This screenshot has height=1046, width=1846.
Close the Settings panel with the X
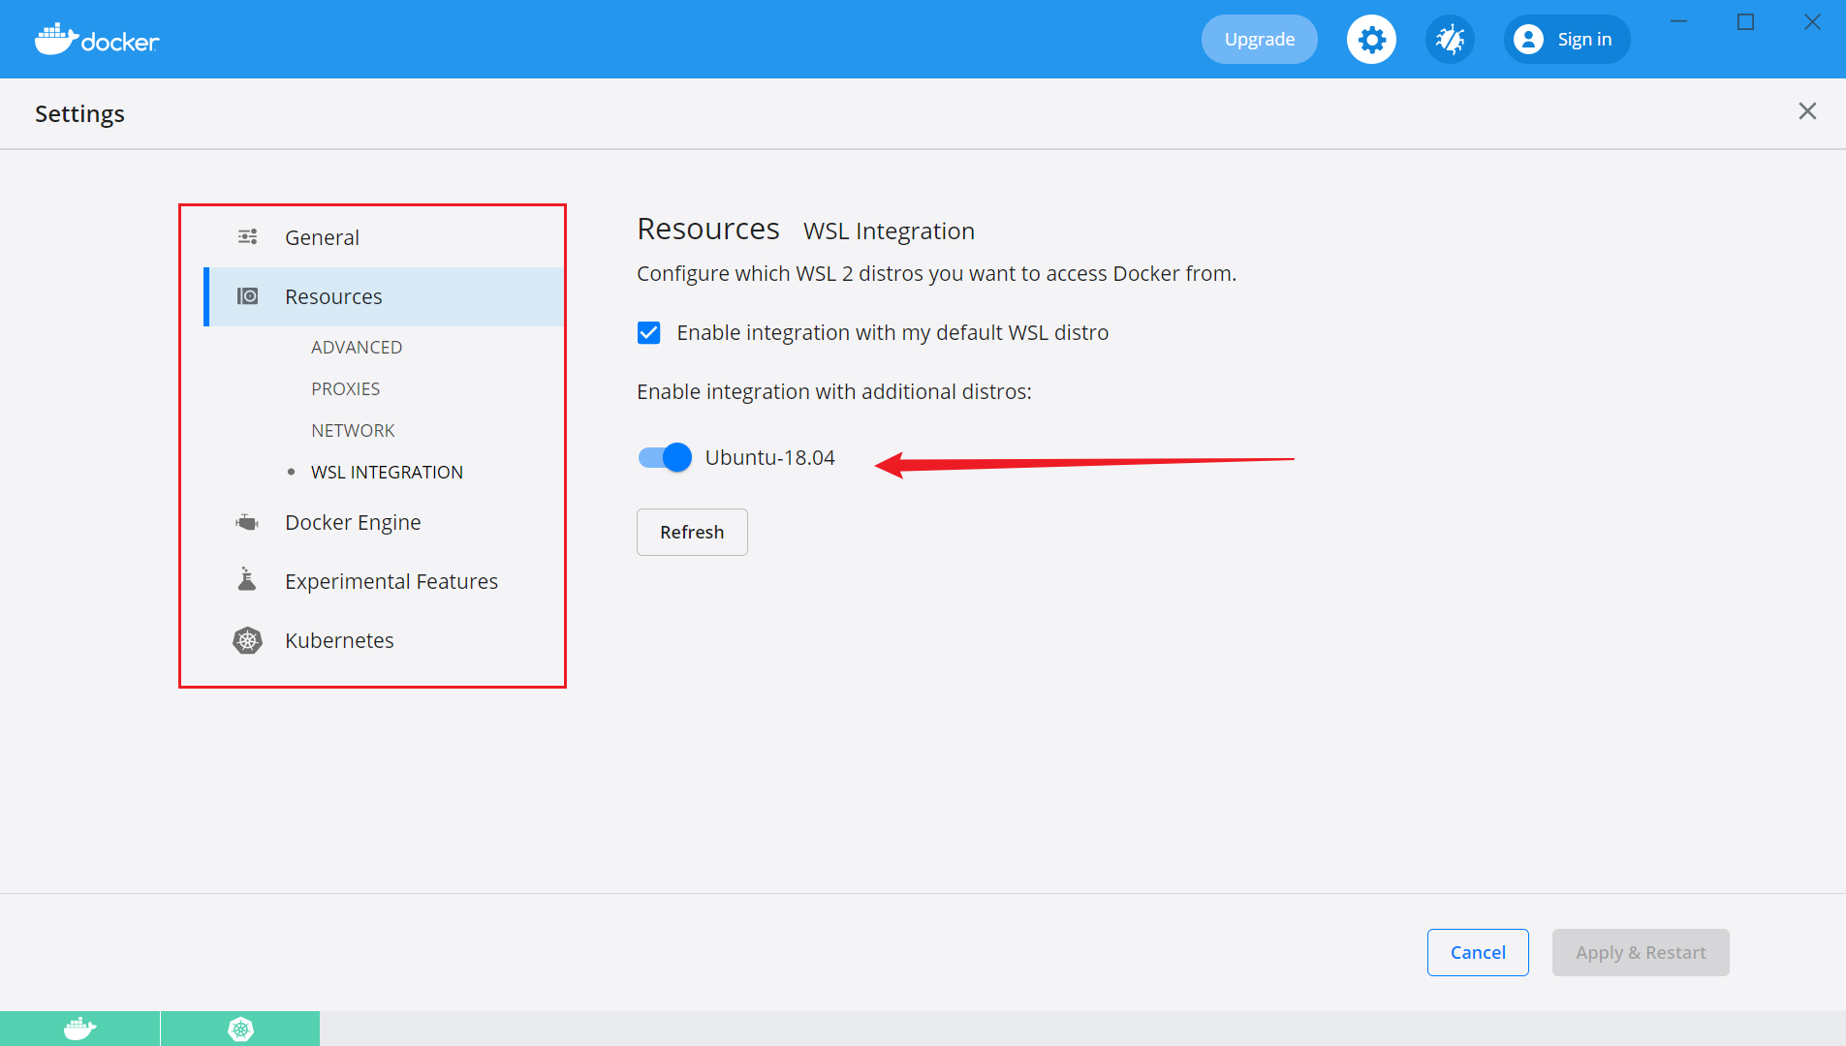click(1807, 111)
